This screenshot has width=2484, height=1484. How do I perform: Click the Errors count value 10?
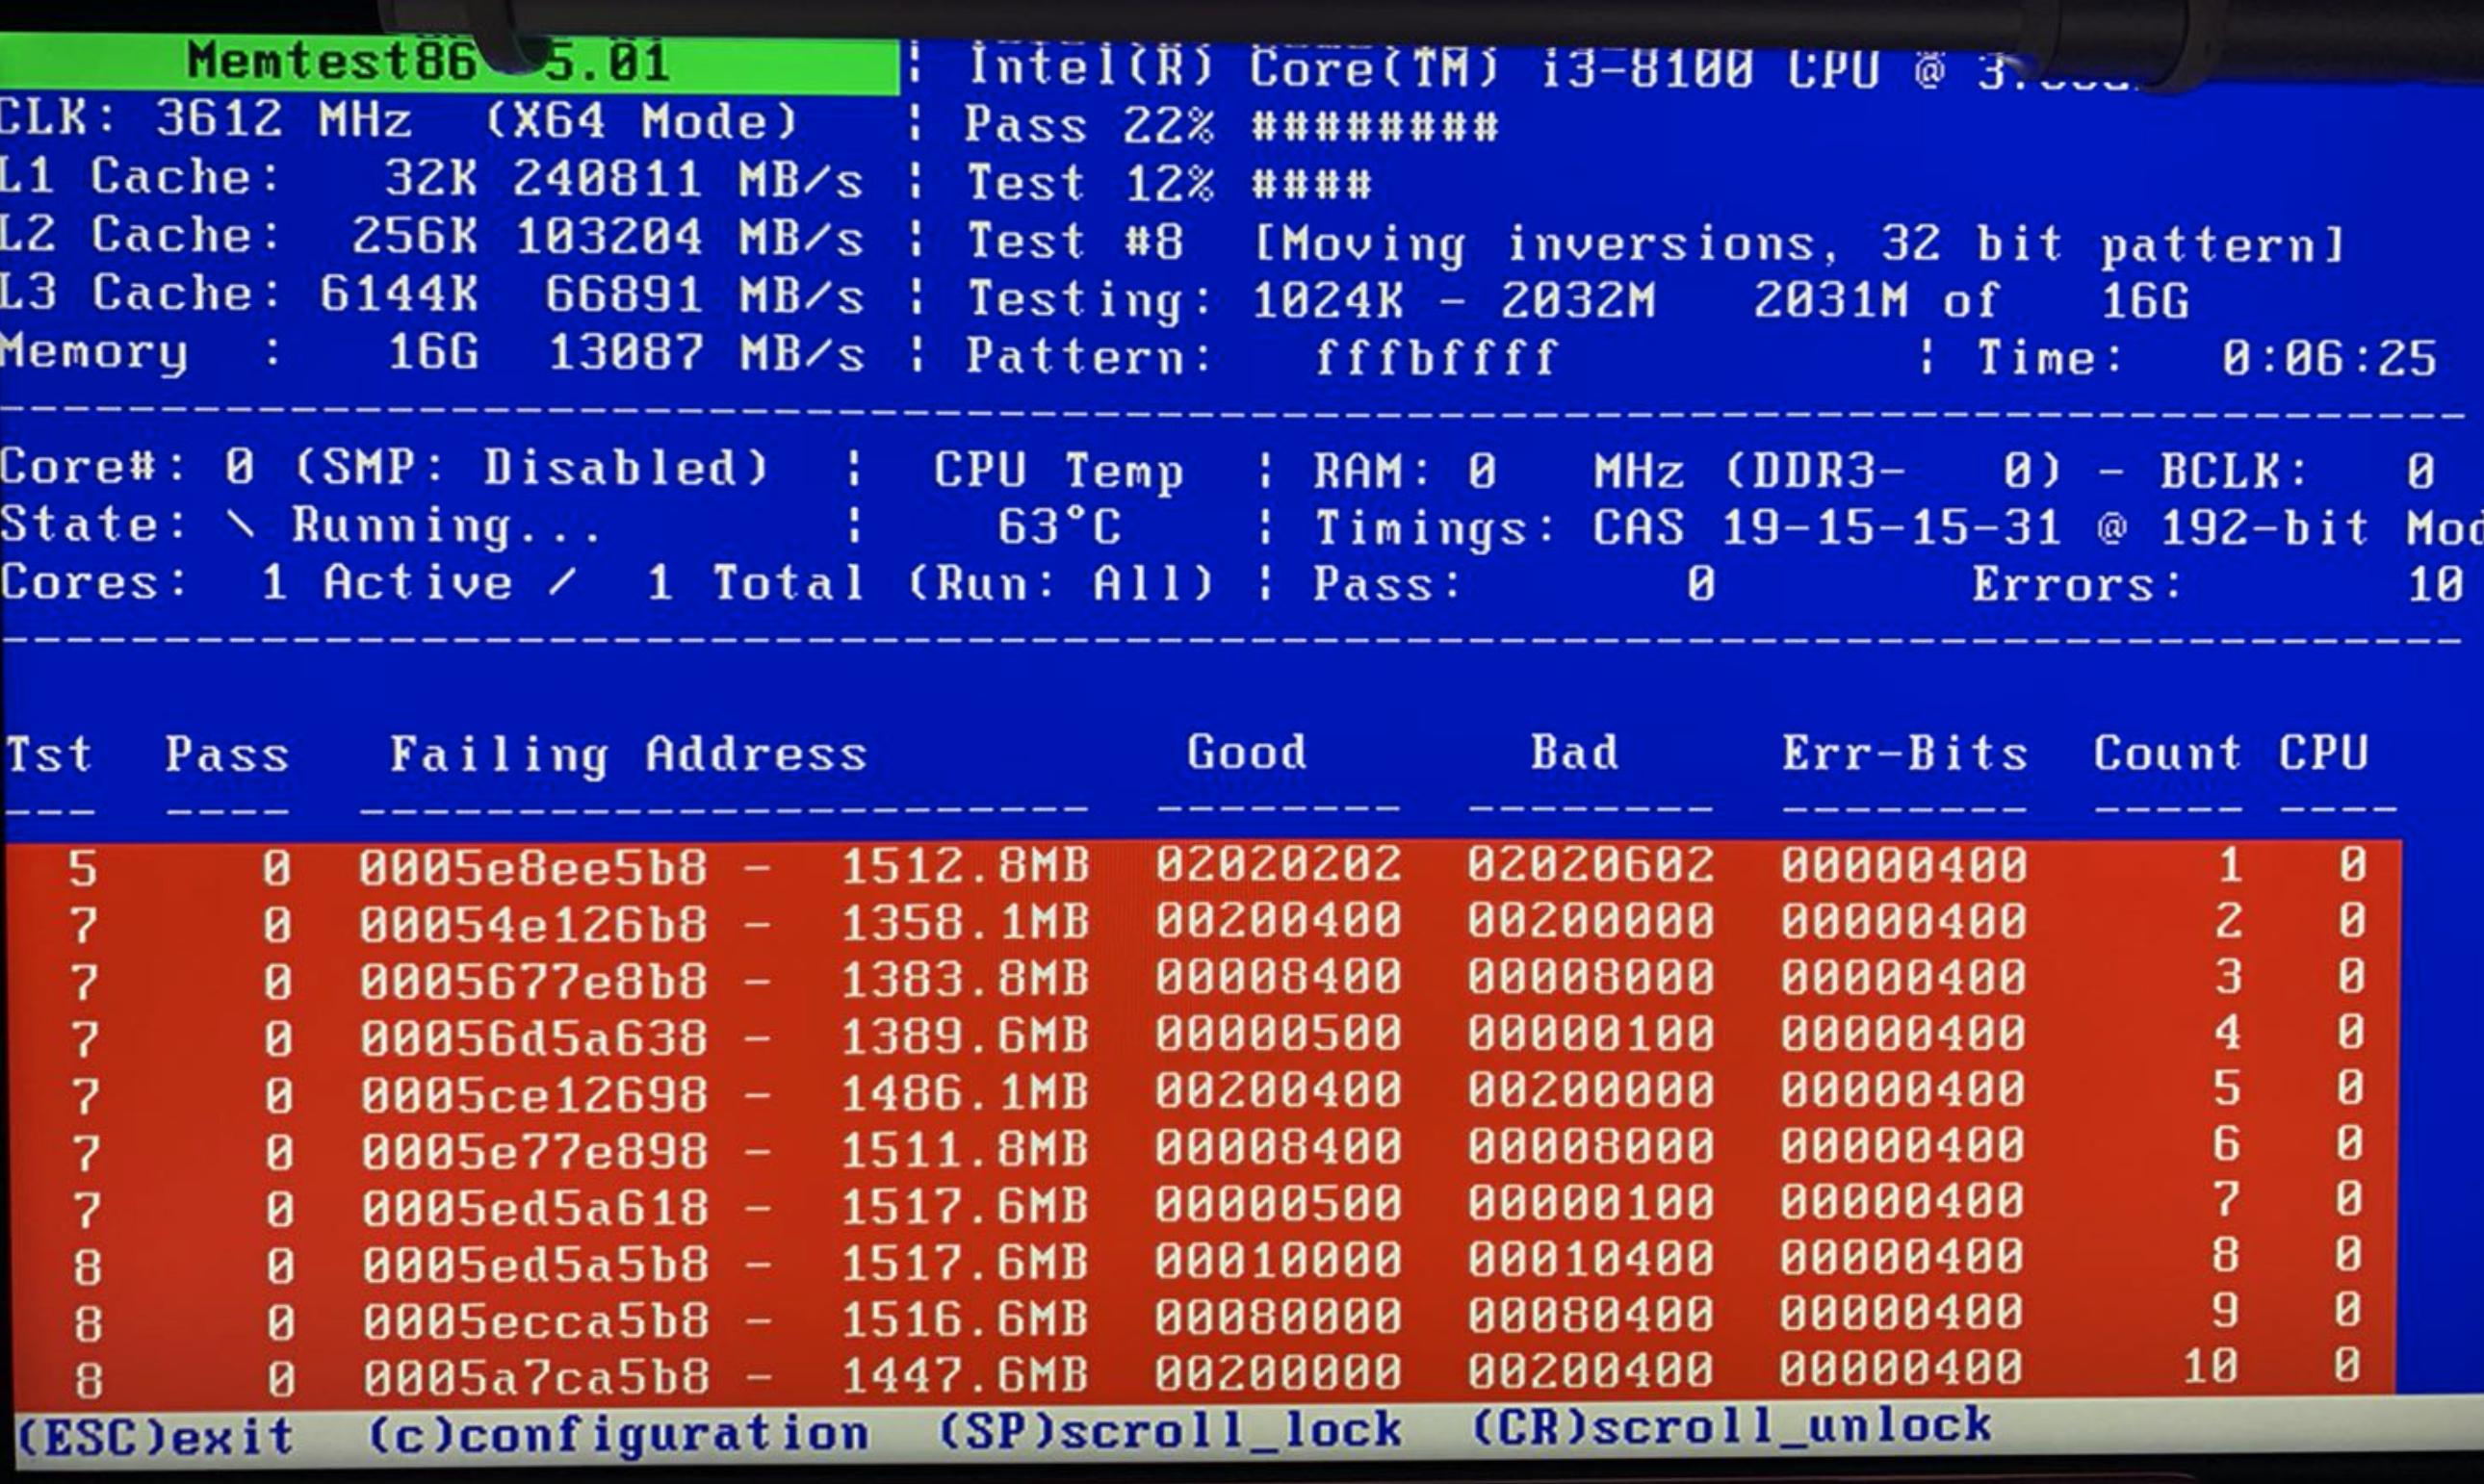click(x=2435, y=585)
